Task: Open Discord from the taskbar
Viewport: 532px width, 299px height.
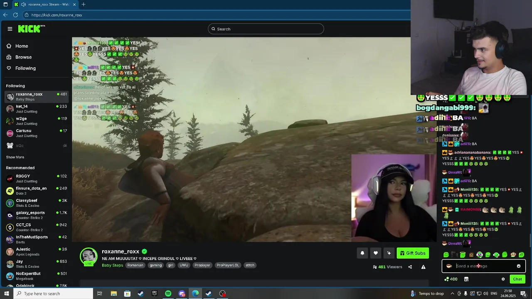Action: click(182, 294)
